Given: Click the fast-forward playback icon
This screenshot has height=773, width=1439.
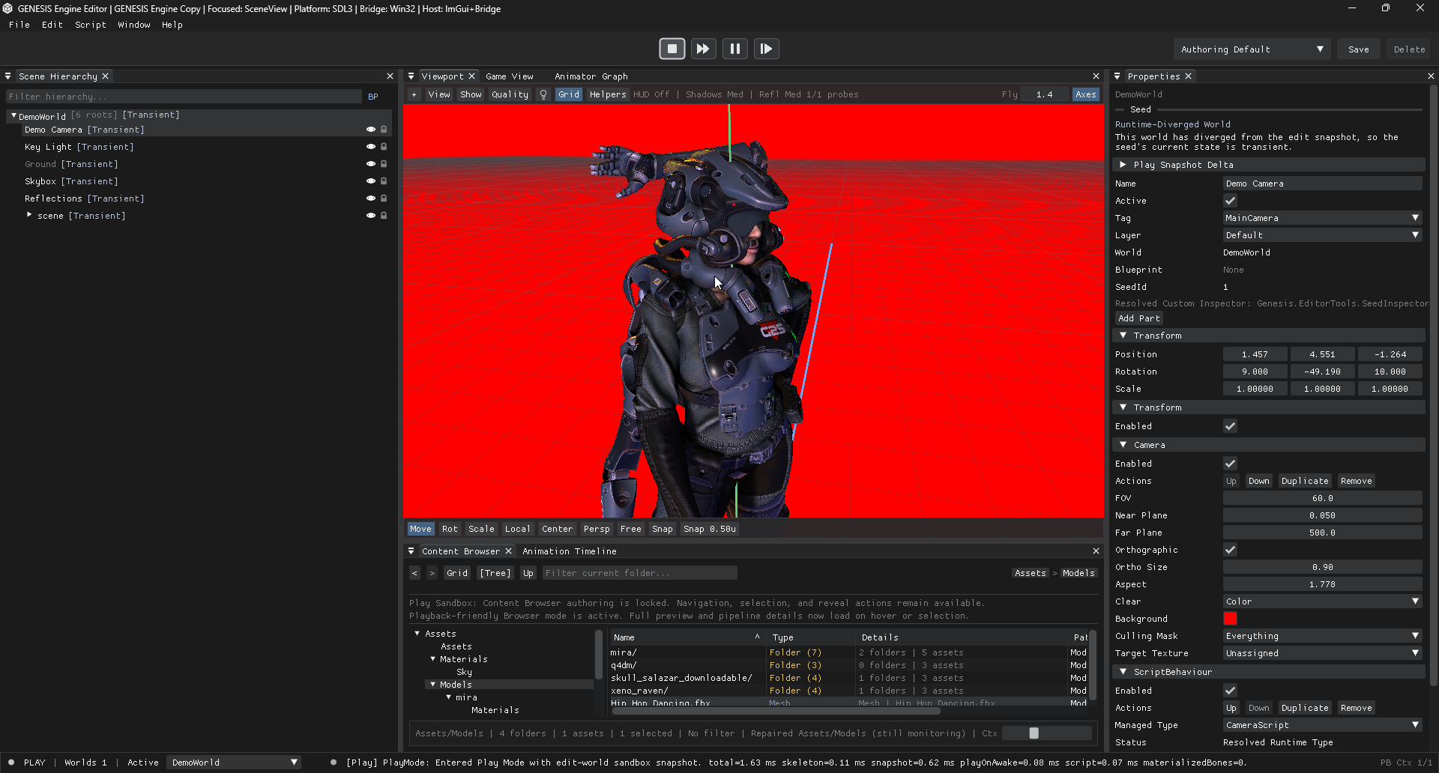Looking at the screenshot, I should tap(703, 49).
